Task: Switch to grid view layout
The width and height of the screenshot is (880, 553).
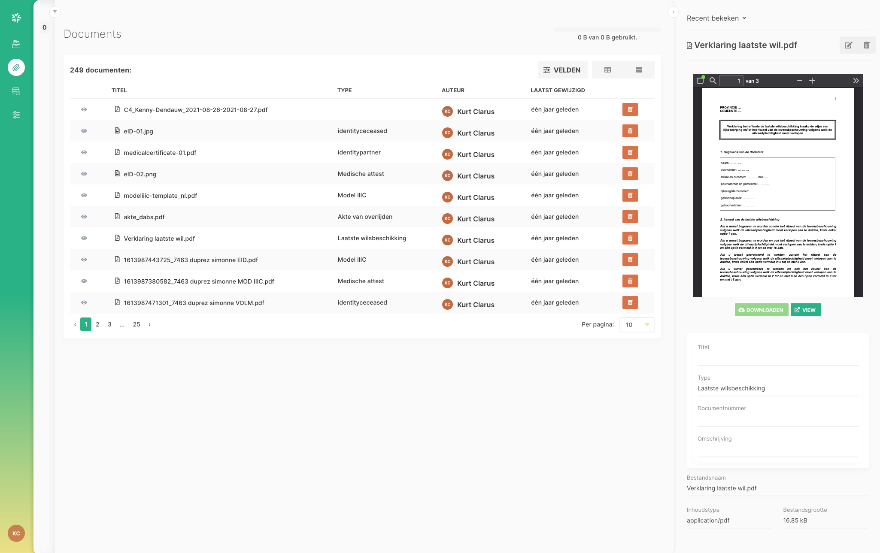Action: (x=639, y=70)
